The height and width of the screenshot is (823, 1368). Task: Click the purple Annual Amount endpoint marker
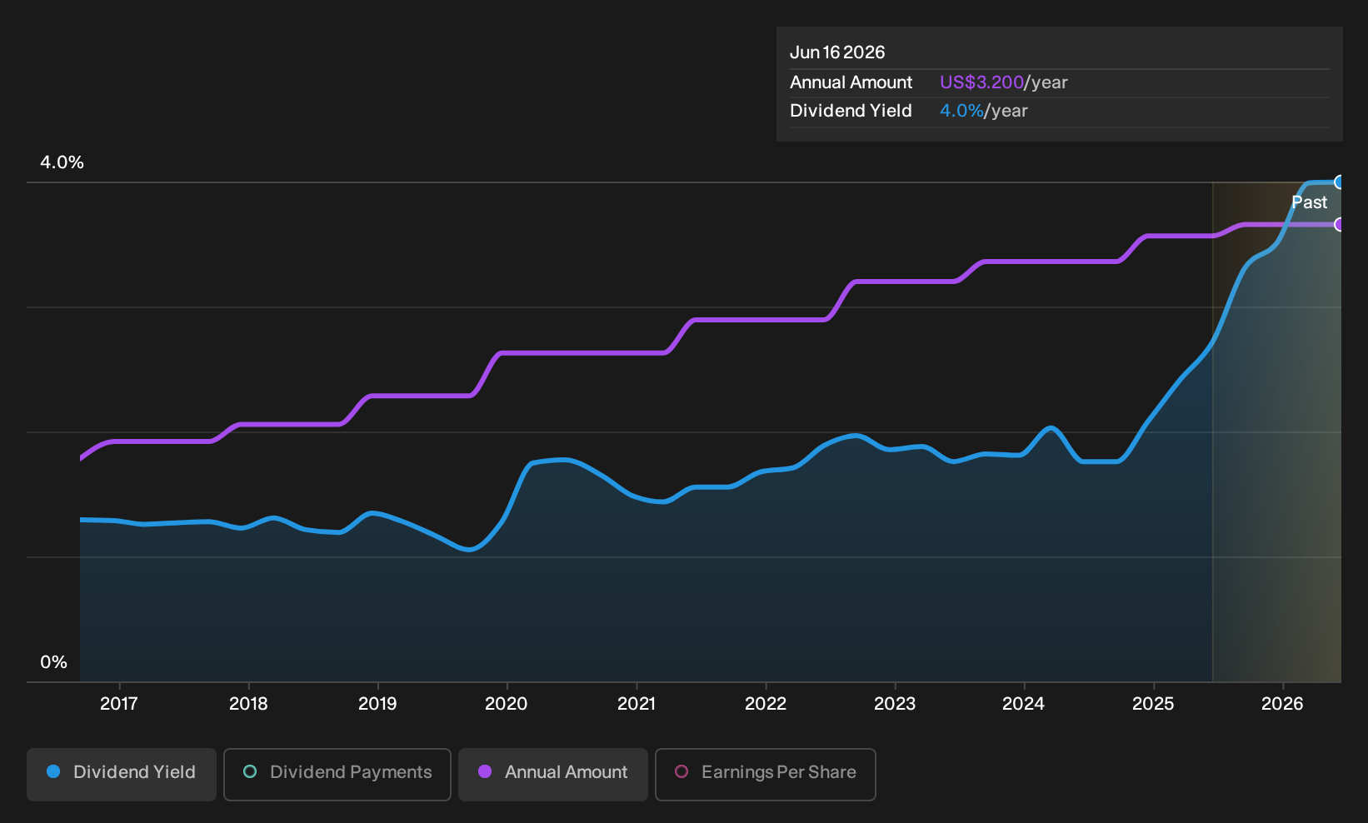click(x=1340, y=224)
